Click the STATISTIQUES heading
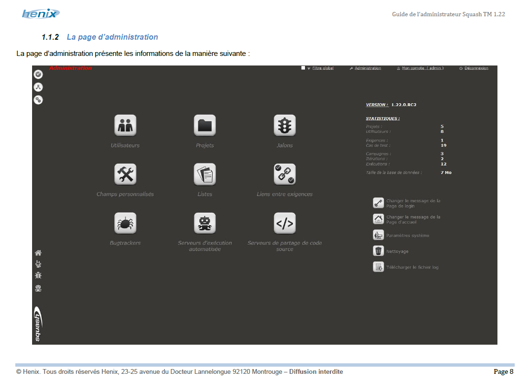Image resolution: width=530 pixels, height=381 pixels. click(x=383, y=119)
